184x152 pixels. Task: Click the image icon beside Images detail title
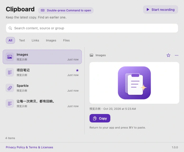coord(91,55)
